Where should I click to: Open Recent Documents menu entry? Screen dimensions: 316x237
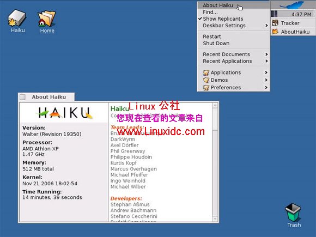[x=234, y=54]
